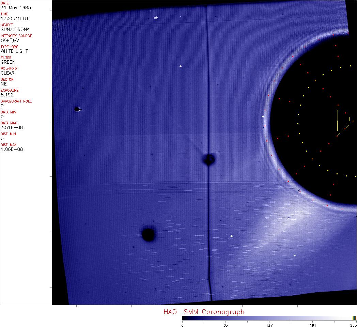Click the dark ring blemish on vertical line

coord(208,159)
